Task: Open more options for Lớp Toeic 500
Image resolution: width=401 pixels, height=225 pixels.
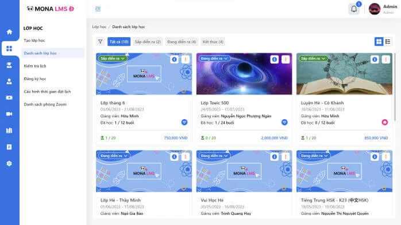Action: [286, 60]
